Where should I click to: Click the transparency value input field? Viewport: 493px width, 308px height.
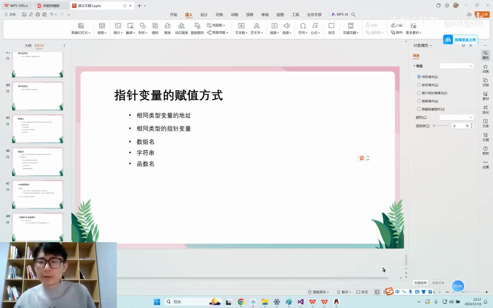click(460, 126)
